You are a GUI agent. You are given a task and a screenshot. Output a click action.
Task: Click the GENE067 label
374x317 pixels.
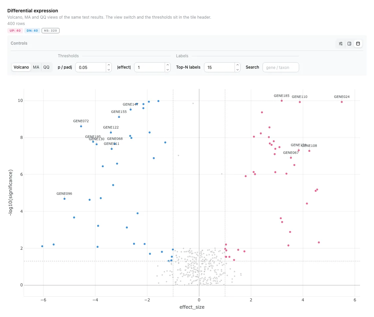291,153
